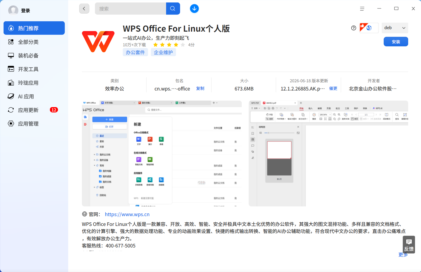This screenshot has width=421, height=272.
Task: Click the five-star rating row
Action: click(169, 45)
